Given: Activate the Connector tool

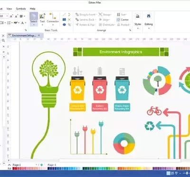Looking at the screenshot, I should (53, 19).
